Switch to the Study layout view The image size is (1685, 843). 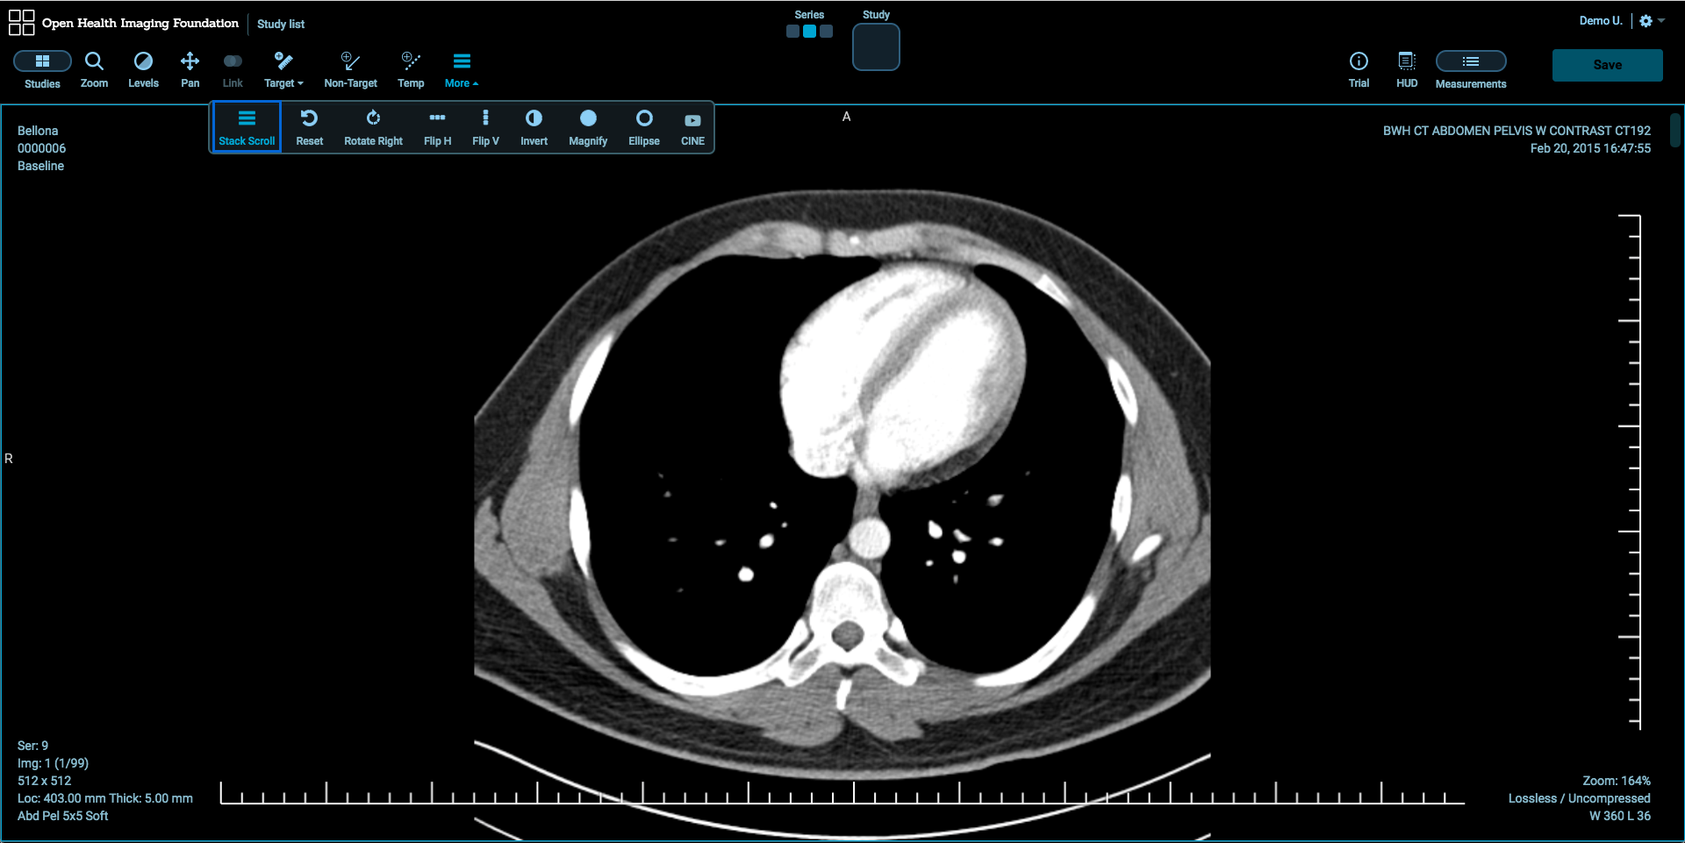coord(876,46)
